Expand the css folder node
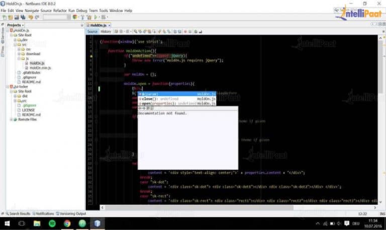 (19, 49)
